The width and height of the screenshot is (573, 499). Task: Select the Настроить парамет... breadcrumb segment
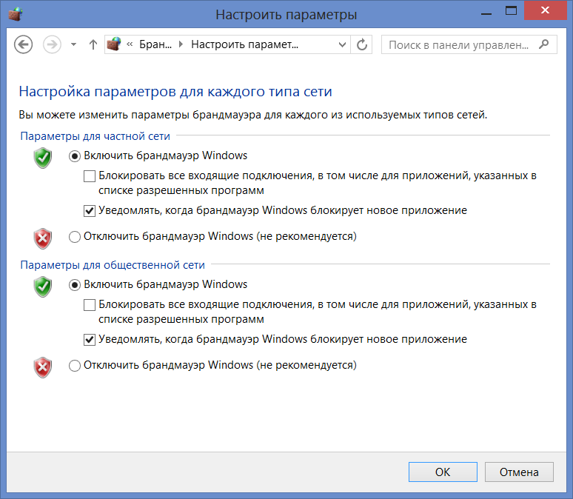click(x=244, y=44)
